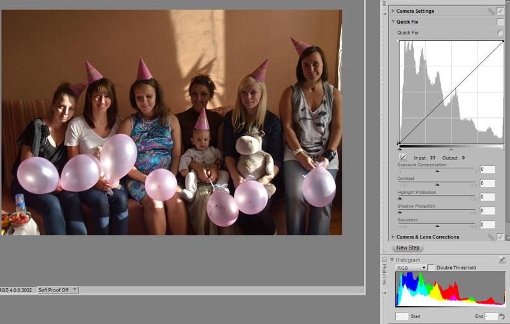Click the curve reset button beside Input

(403, 158)
